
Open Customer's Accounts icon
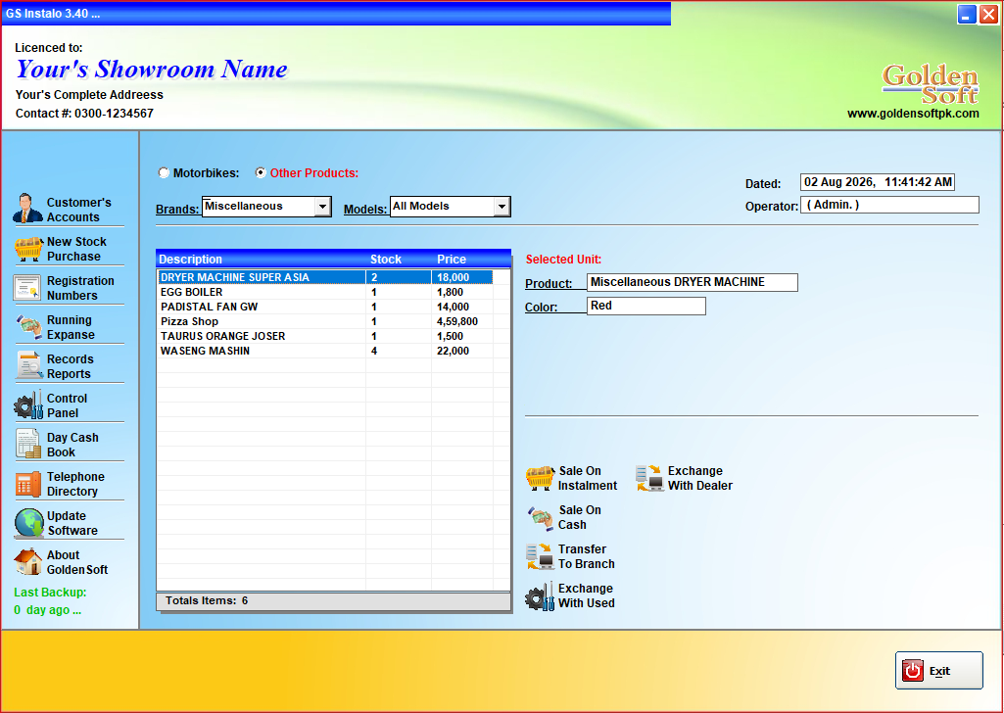tap(27, 209)
